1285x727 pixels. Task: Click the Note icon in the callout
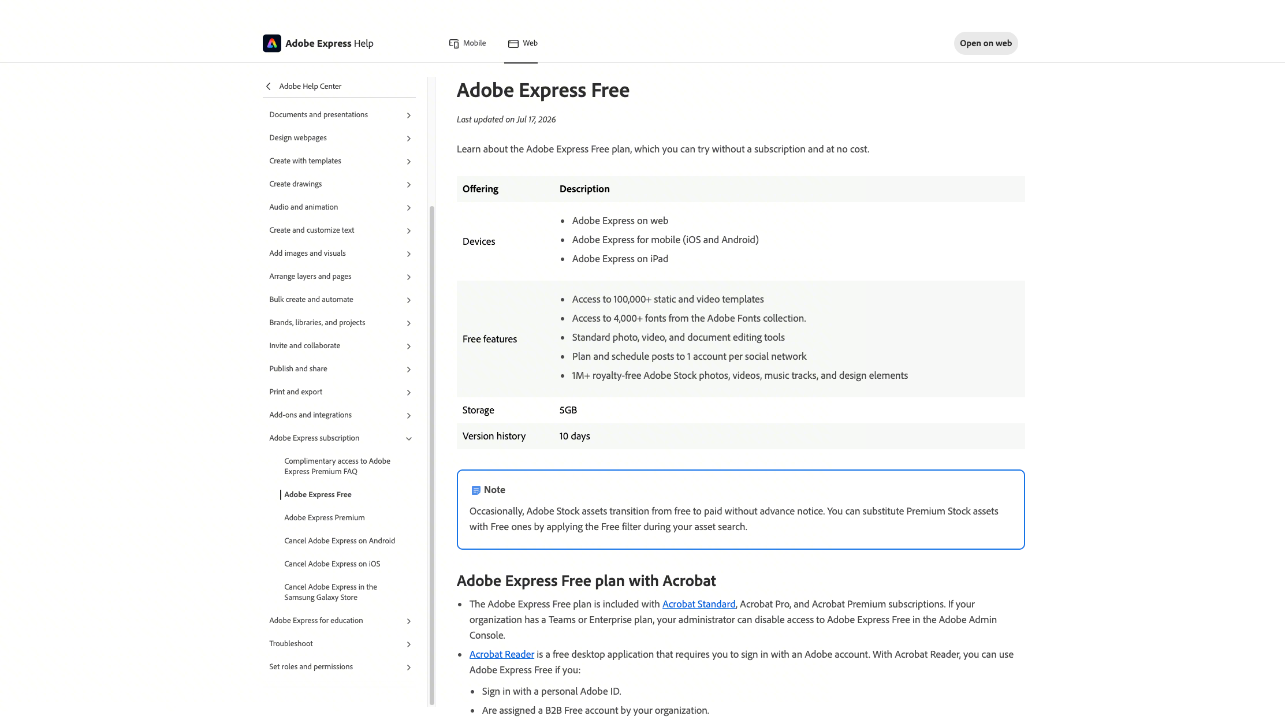pos(476,490)
